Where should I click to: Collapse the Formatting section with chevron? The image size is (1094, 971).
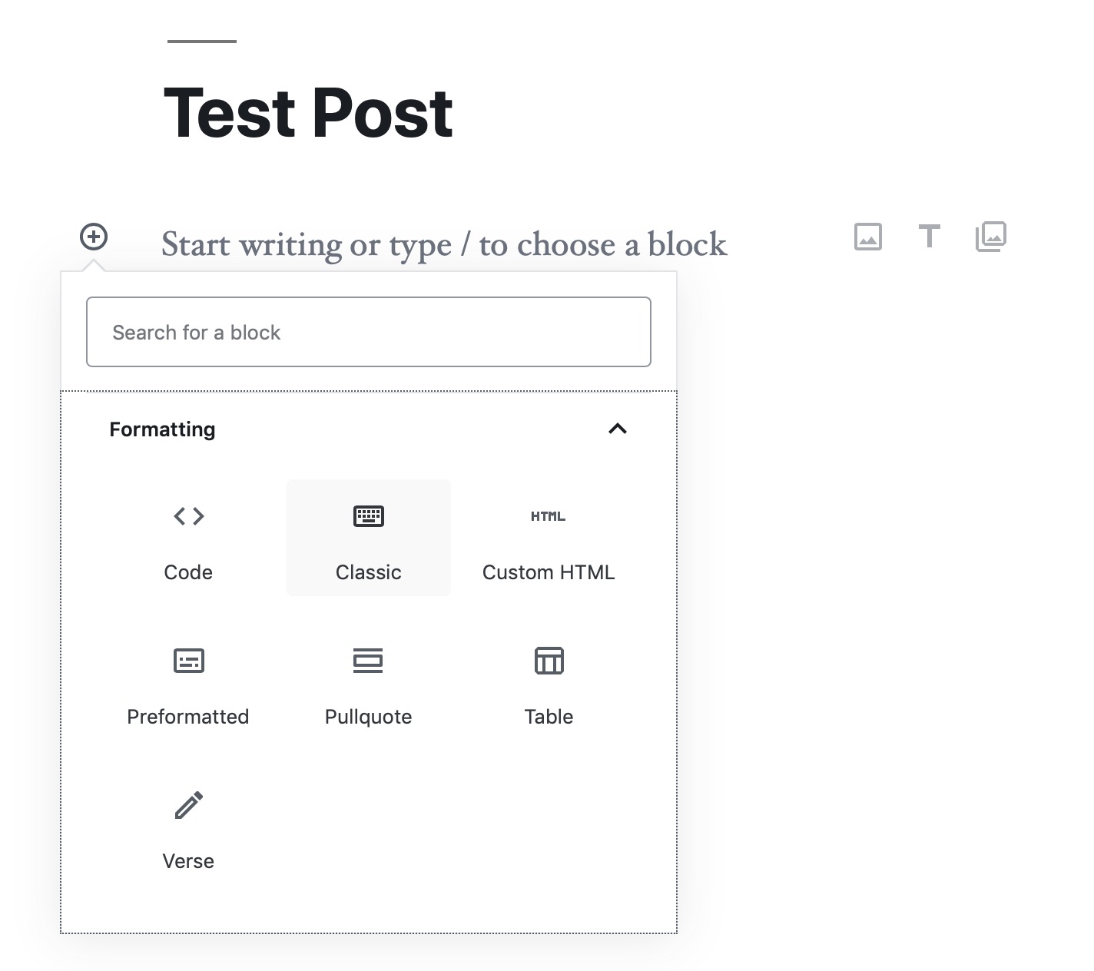pos(618,429)
